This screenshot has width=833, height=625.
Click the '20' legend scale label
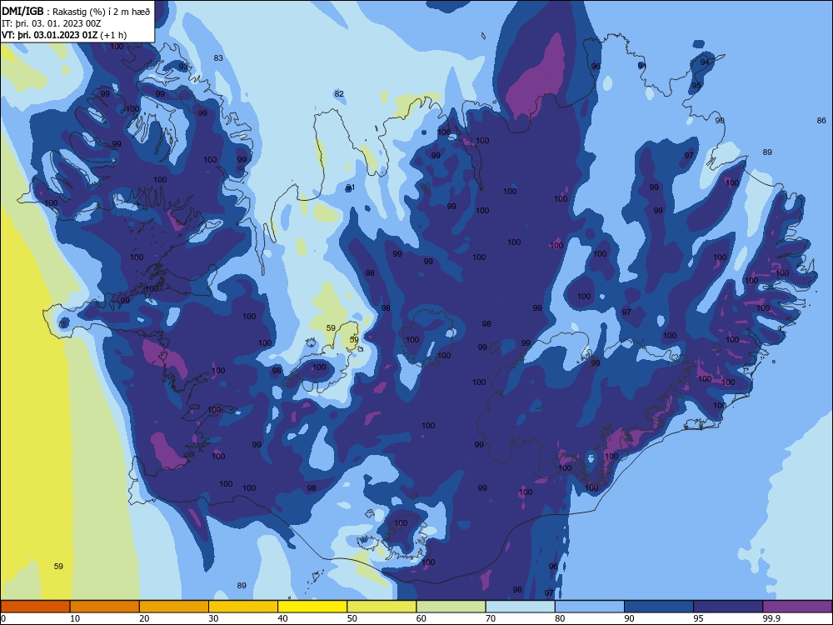tap(144, 618)
